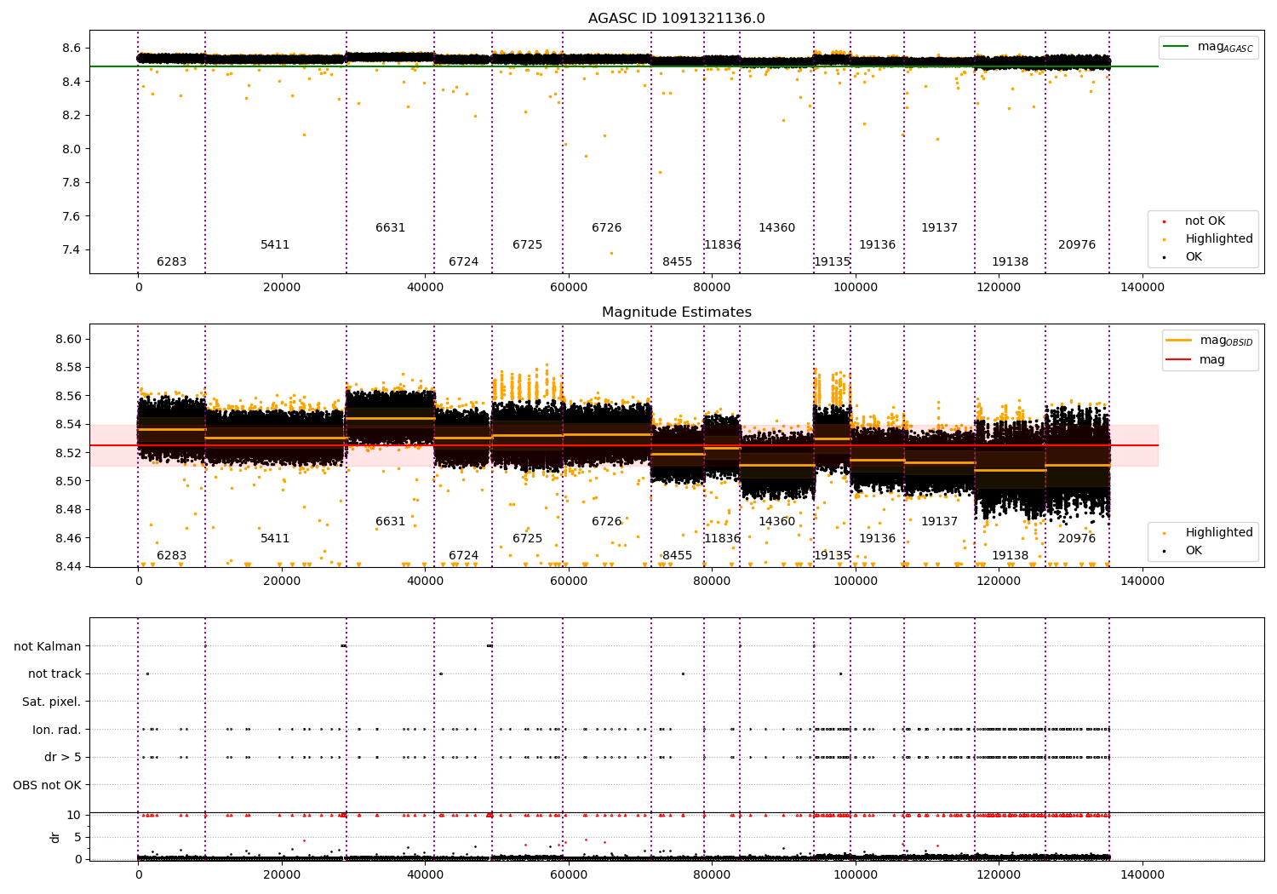Click the 7.4 y-tick in top plot
The image size is (1277, 894).
click(72, 250)
